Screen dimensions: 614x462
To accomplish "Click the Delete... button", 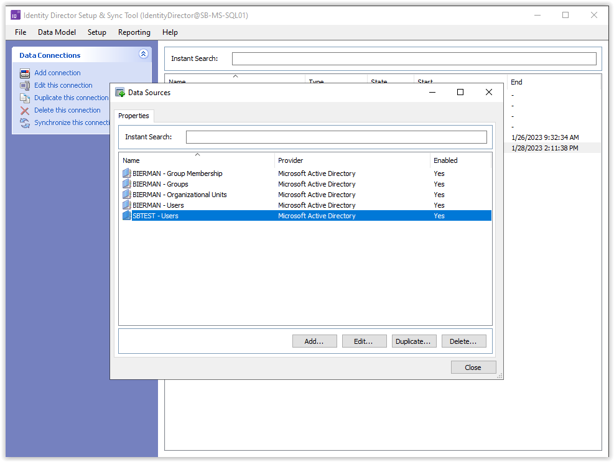I will [463, 341].
